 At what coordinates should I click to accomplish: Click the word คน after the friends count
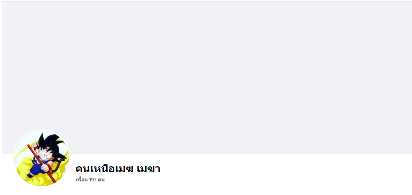(101, 180)
